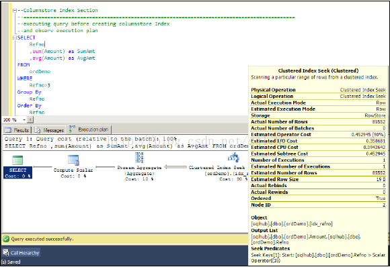Click the Seek Predicates heading

[270, 249]
